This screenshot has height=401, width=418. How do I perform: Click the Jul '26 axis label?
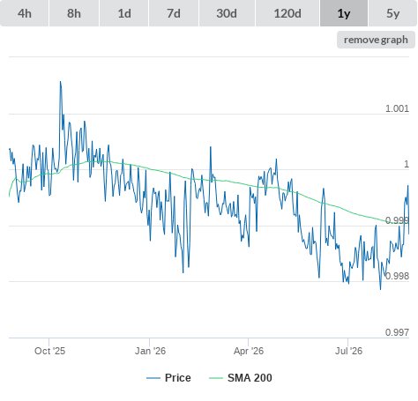point(348,351)
